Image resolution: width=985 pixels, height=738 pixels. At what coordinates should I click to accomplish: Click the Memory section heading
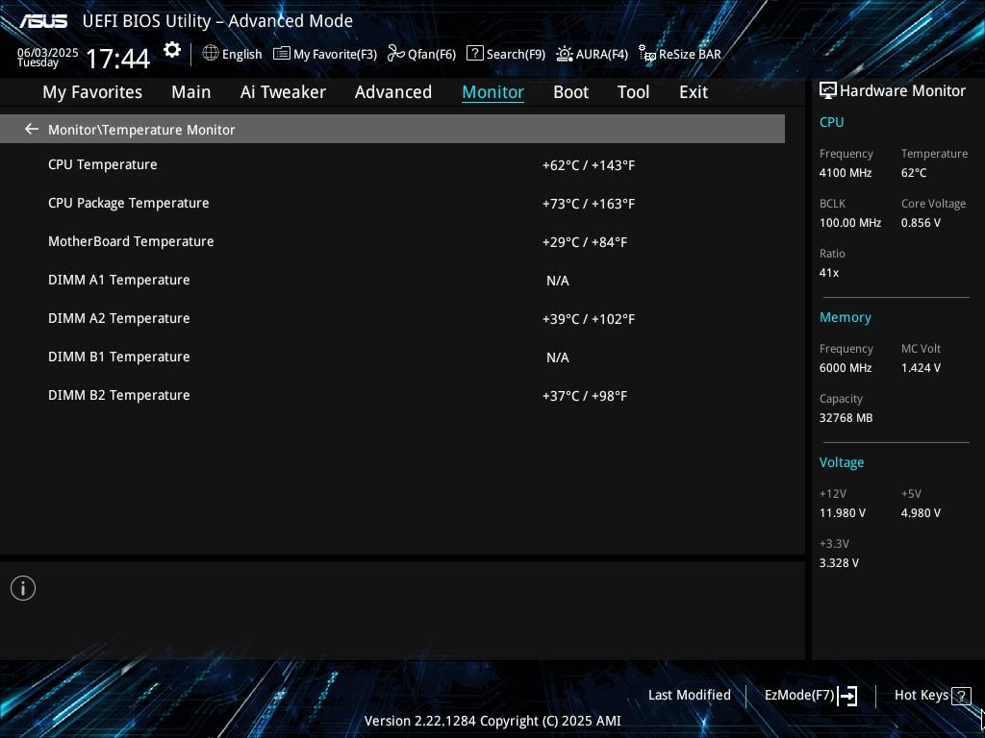click(x=846, y=317)
